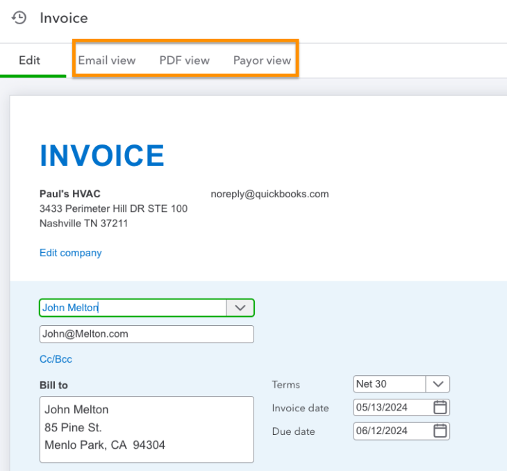Click the Terms label
This screenshot has width=507, height=471.
(286, 385)
